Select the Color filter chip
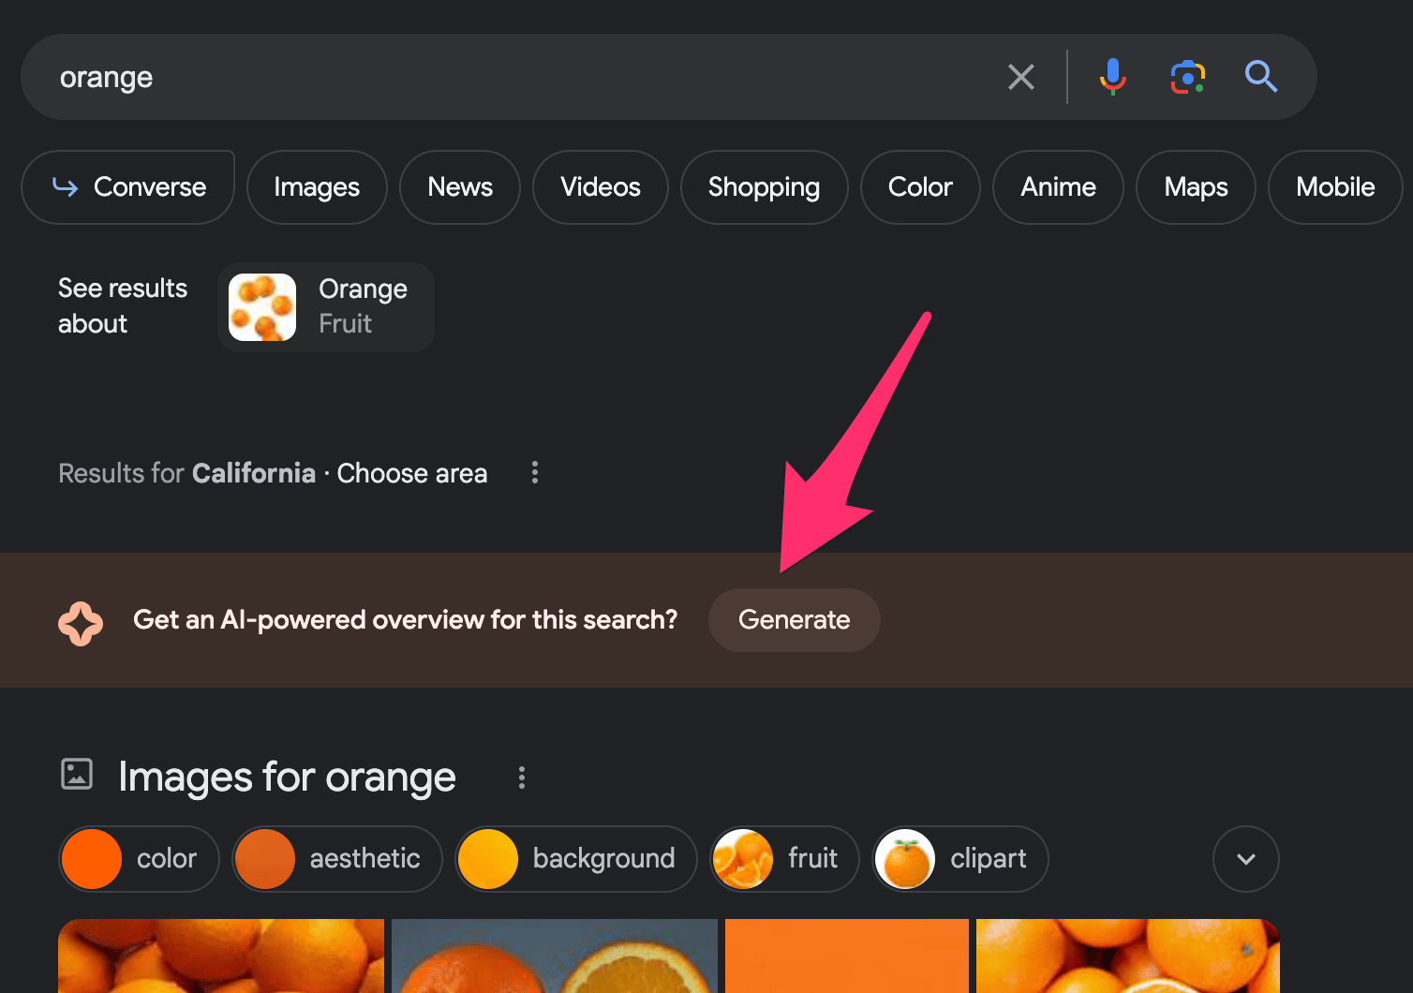The width and height of the screenshot is (1413, 993). (920, 187)
